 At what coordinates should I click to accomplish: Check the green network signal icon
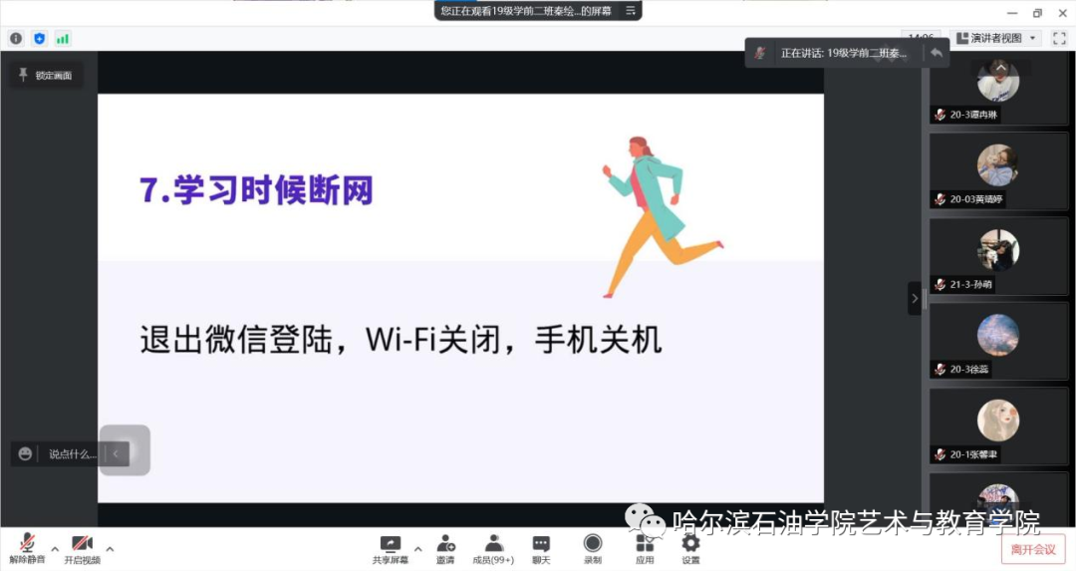(x=63, y=38)
